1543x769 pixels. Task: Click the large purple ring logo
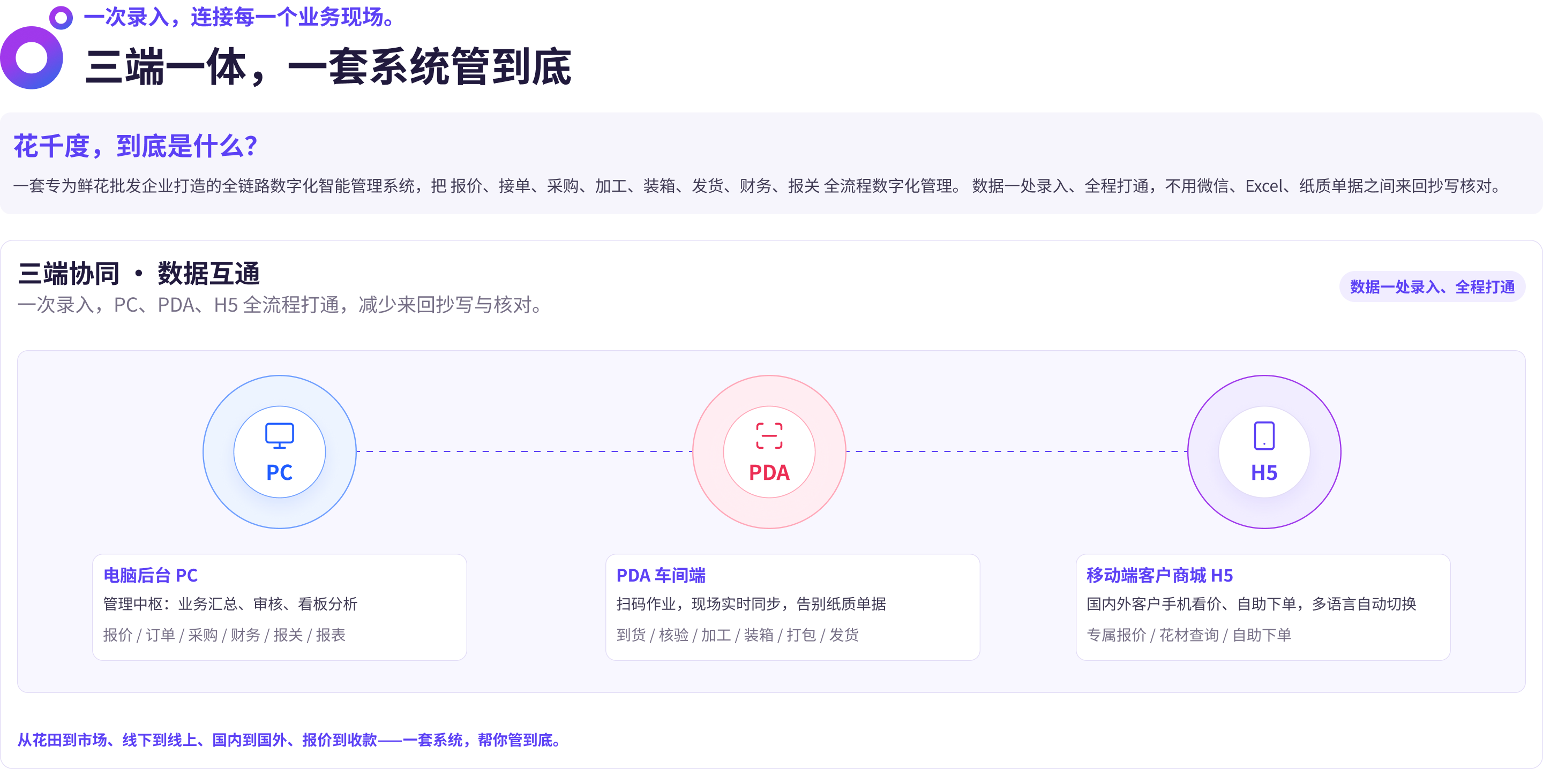(x=31, y=58)
